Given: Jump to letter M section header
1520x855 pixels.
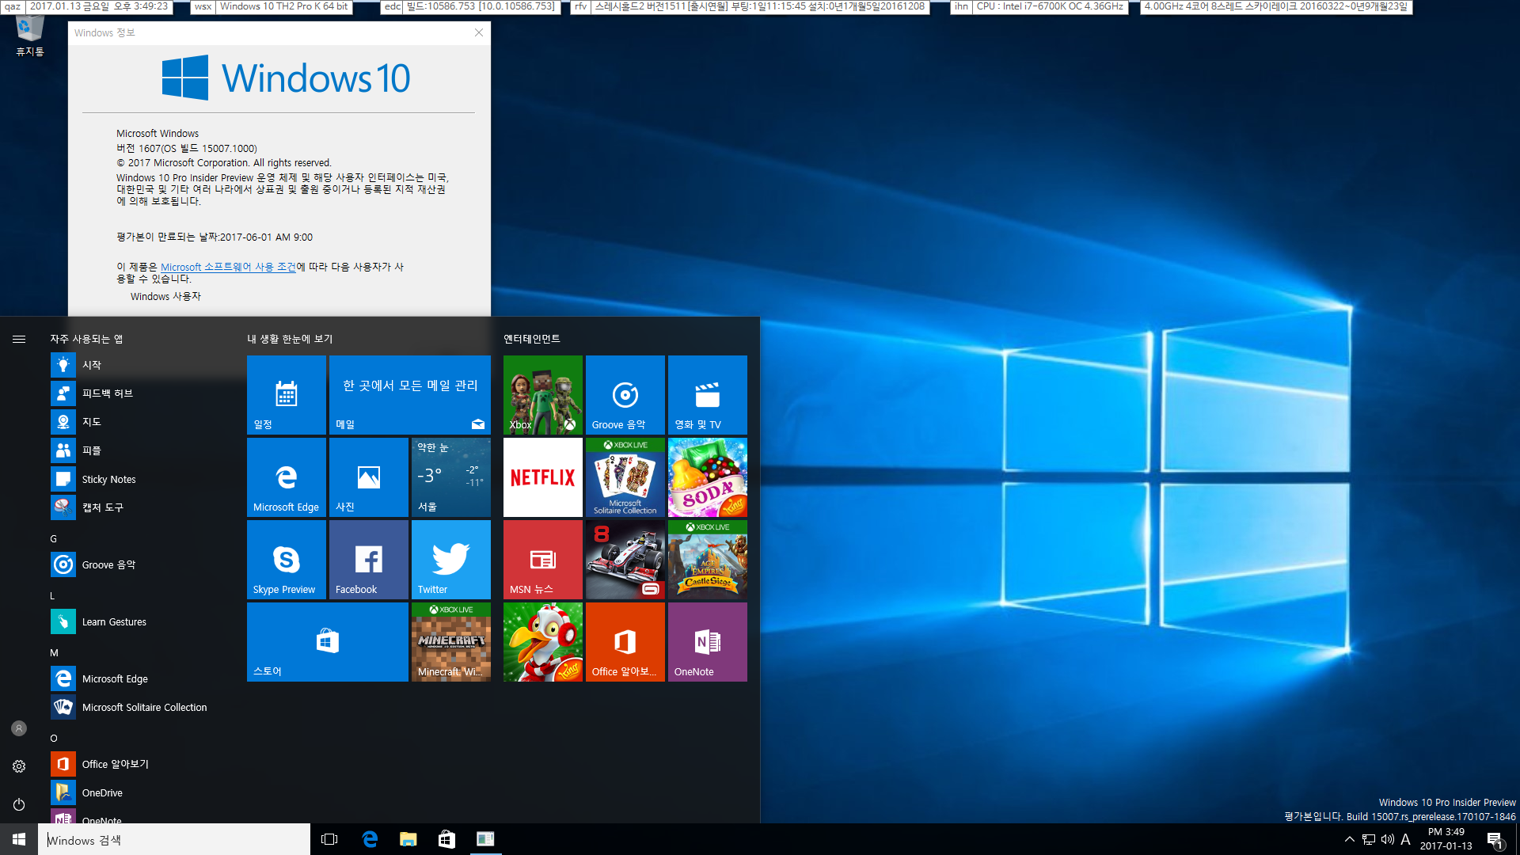Looking at the screenshot, I should (54, 652).
